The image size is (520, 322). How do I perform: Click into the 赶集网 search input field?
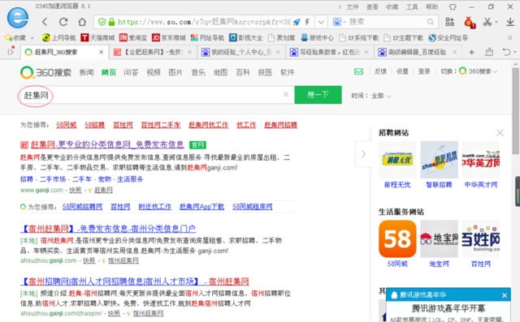pyautogui.click(x=157, y=95)
